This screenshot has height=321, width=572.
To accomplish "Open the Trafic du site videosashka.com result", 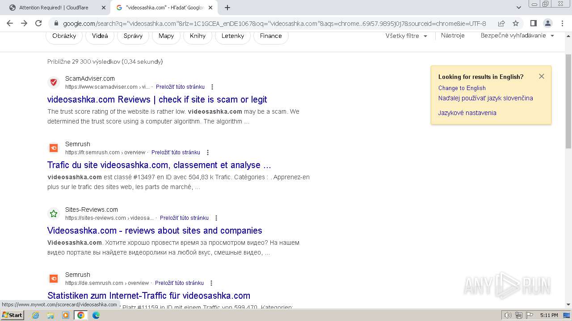I will tap(159, 165).
